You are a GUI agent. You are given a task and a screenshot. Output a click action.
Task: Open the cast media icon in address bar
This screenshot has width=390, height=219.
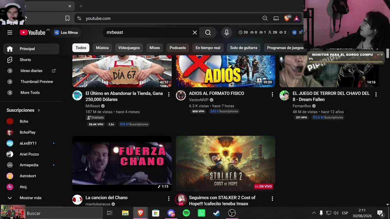276,18
